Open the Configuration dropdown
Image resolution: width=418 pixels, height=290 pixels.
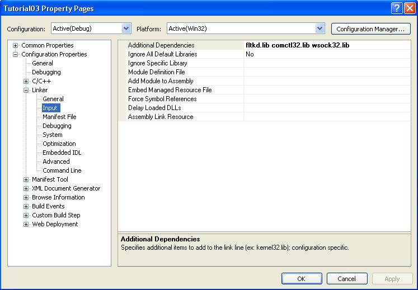click(126, 28)
